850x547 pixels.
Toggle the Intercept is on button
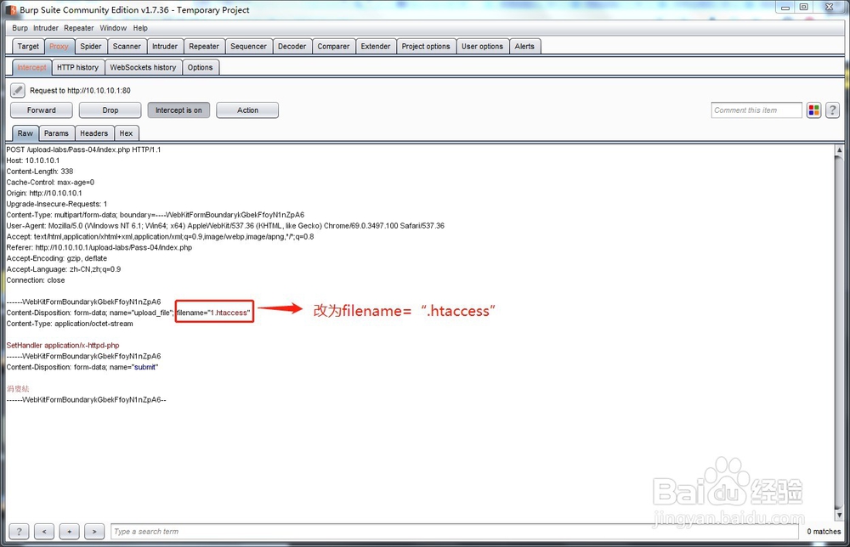point(178,110)
